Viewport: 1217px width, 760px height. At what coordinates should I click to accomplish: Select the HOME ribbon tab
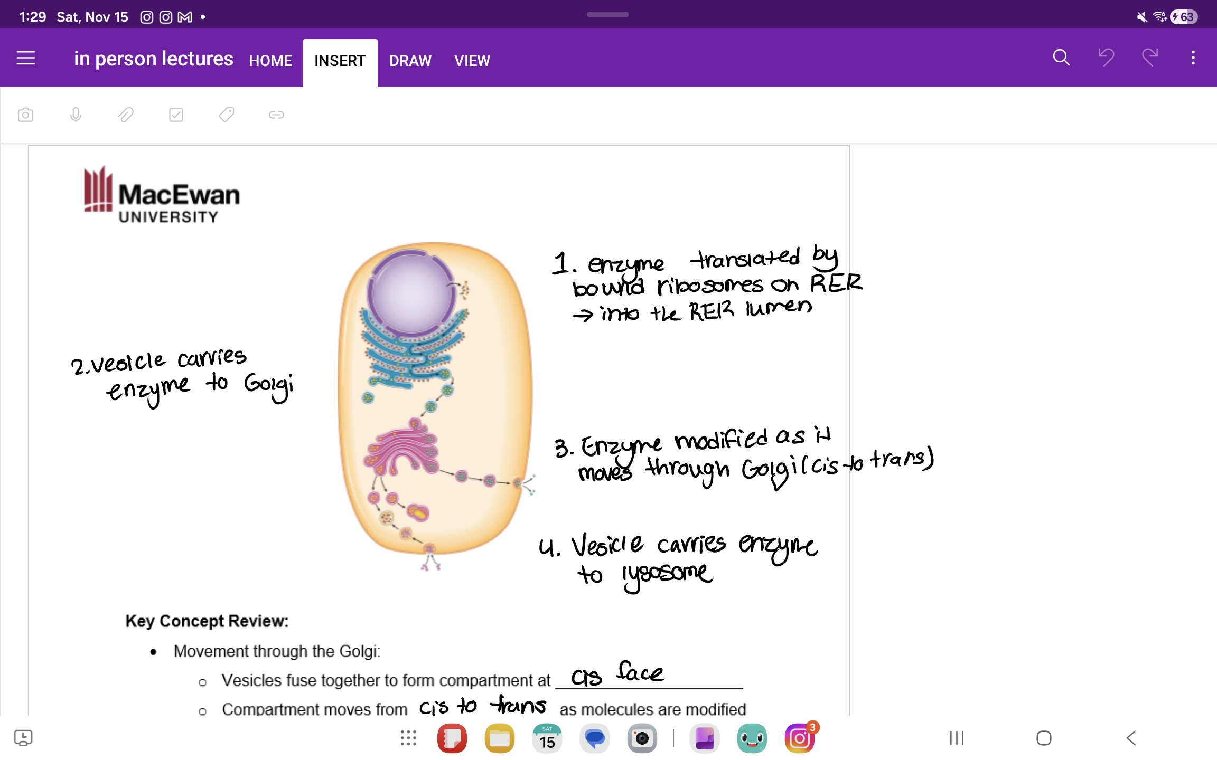(x=270, y=60)
